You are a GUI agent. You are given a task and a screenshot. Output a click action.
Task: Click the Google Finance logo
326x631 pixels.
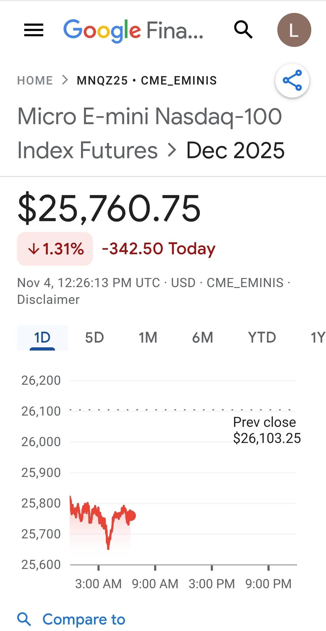(133, 30)
